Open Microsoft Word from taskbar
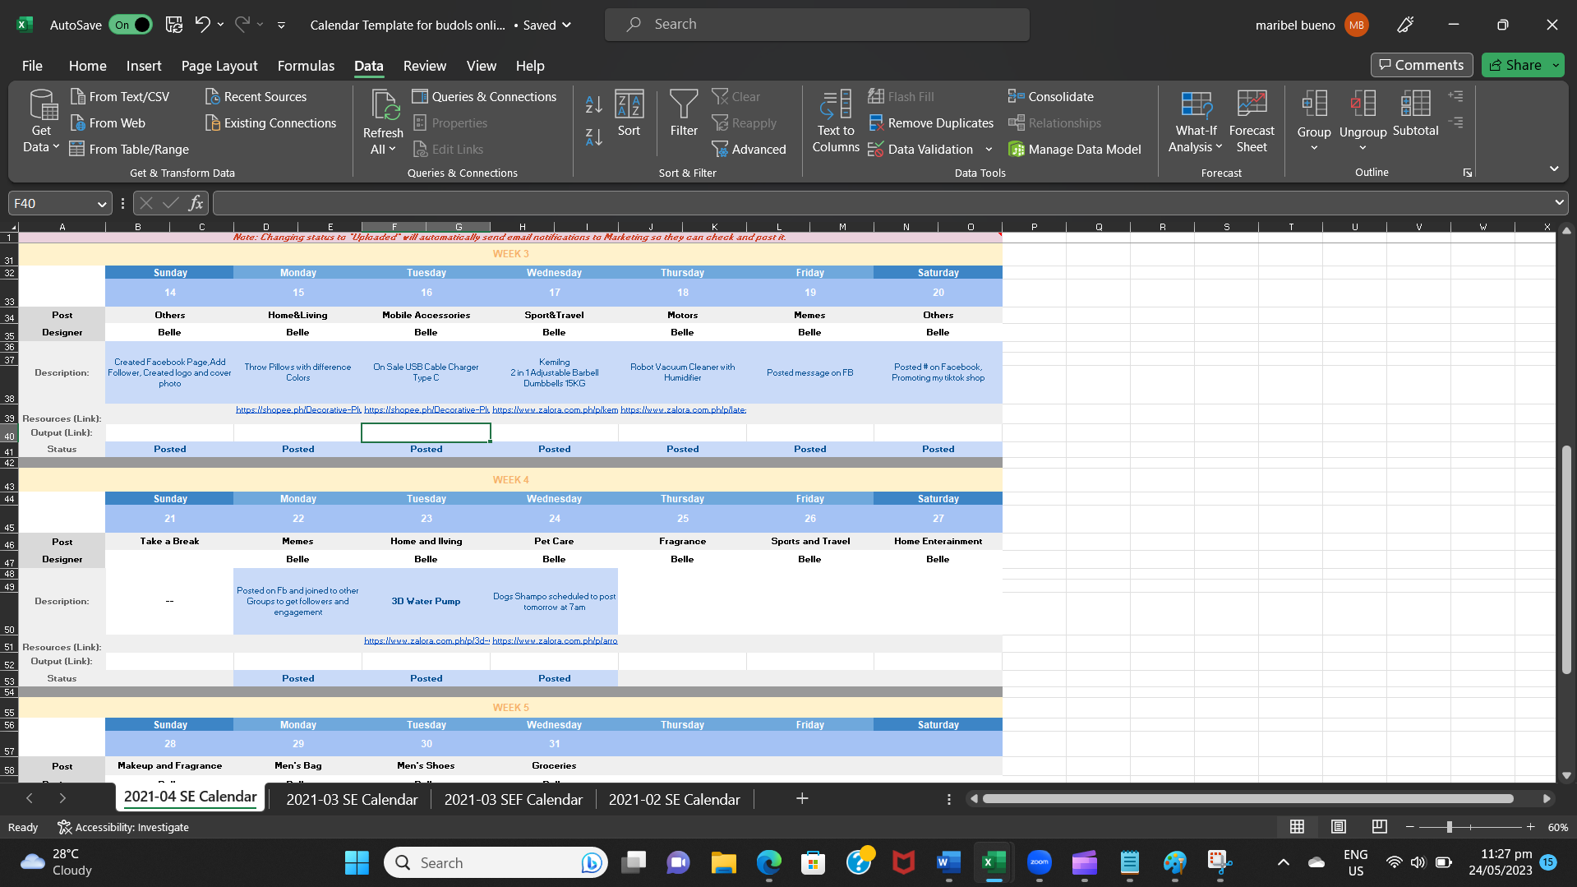Viewport: 1577px width, 887px height. tap(948, 862)
